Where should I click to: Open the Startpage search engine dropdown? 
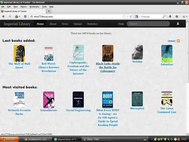pyautogui.click(x=137, y=16)
